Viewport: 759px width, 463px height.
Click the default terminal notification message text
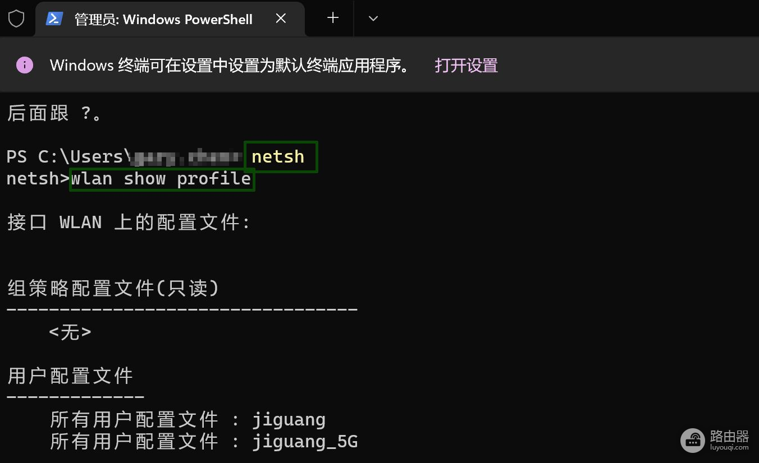[229, 65]
